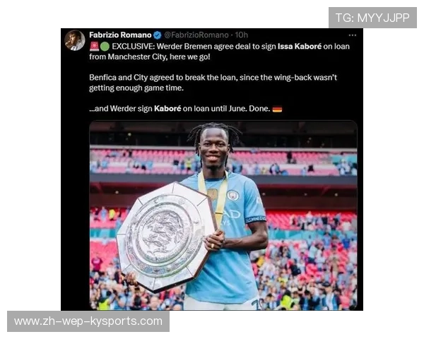Screen dimensions: 424x339
Task: Open Fabrizio Romano's profile avatar
Action: 74,40
